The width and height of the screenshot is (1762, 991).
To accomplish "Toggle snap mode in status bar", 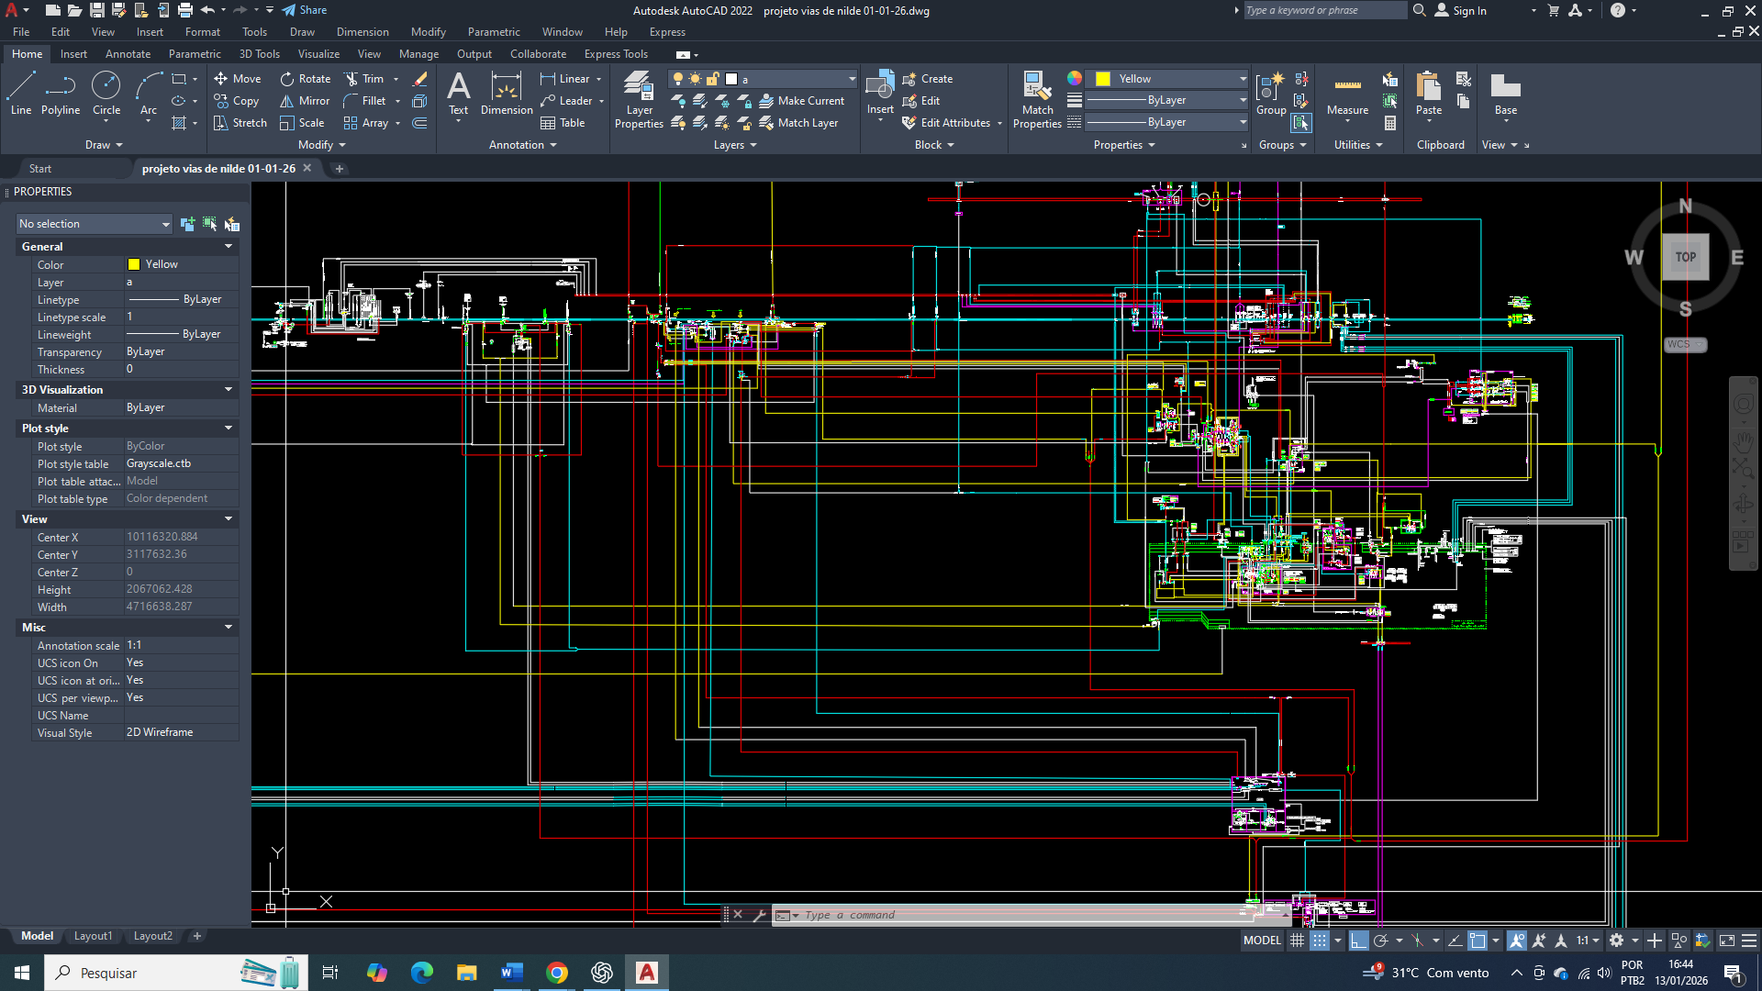I will click(1319, 941).
